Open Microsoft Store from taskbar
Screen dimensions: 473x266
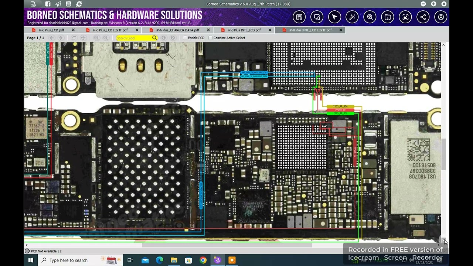click(188, 260)
